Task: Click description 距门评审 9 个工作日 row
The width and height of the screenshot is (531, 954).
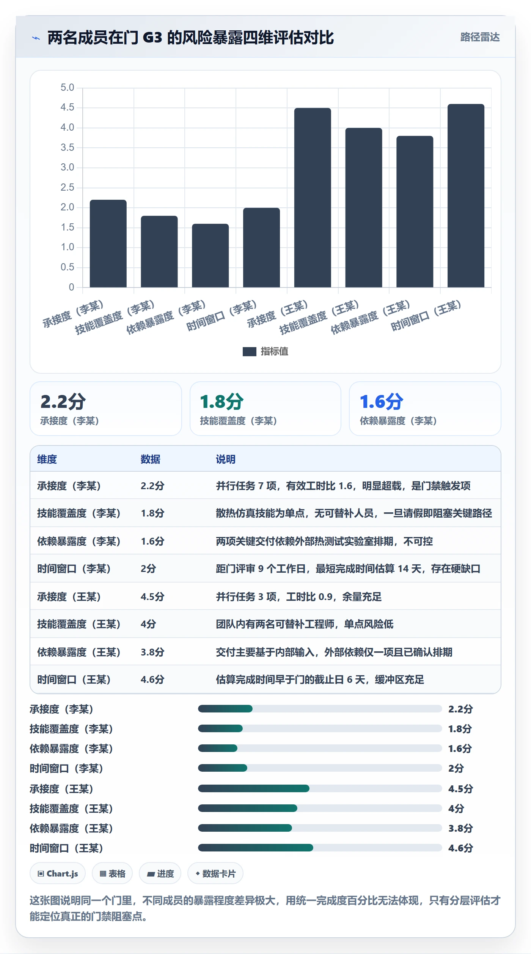Action: coord(348,569)
